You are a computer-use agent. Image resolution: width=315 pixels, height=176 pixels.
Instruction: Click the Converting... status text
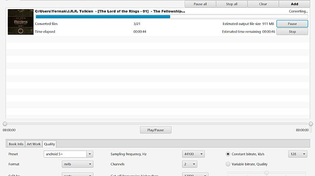tap(298, 11)
